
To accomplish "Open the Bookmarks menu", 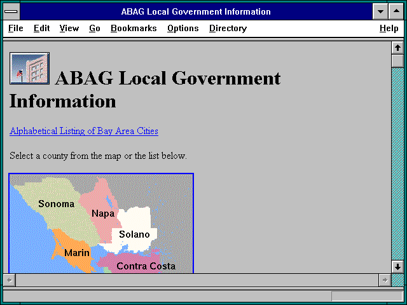I will point(134,28).
